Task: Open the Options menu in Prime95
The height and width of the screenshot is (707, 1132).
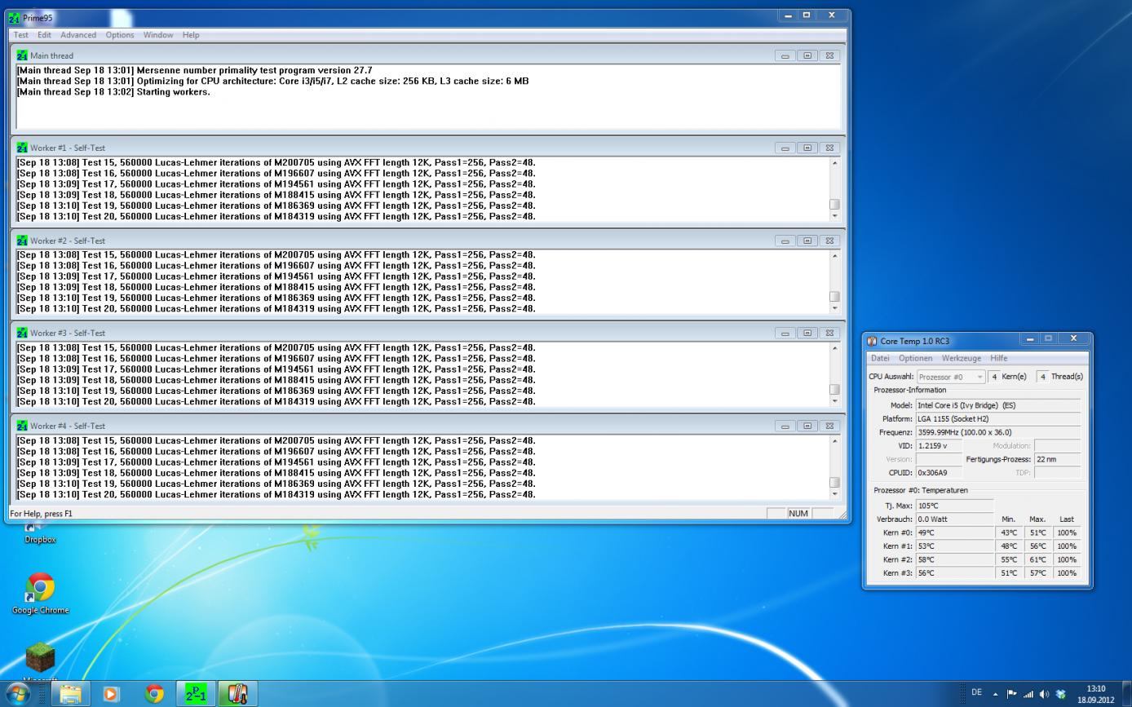Action: (120, 35)
